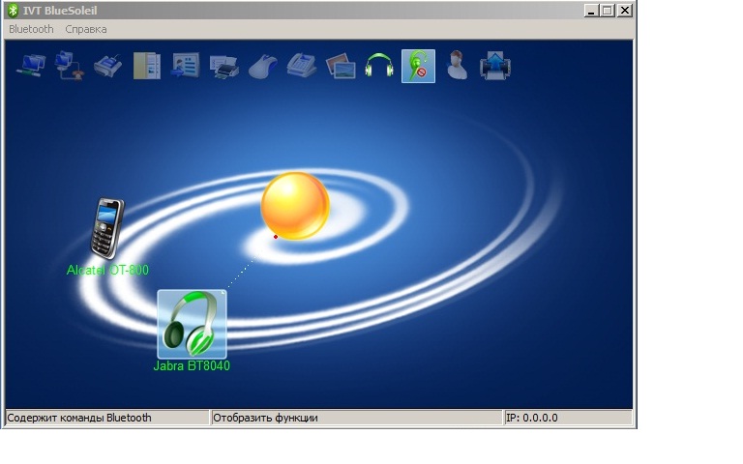The width and height of the screenshot is (743, 464).
Task: Click the green Headphones audio icon in toolbar
Action: (x=379, y=67)
